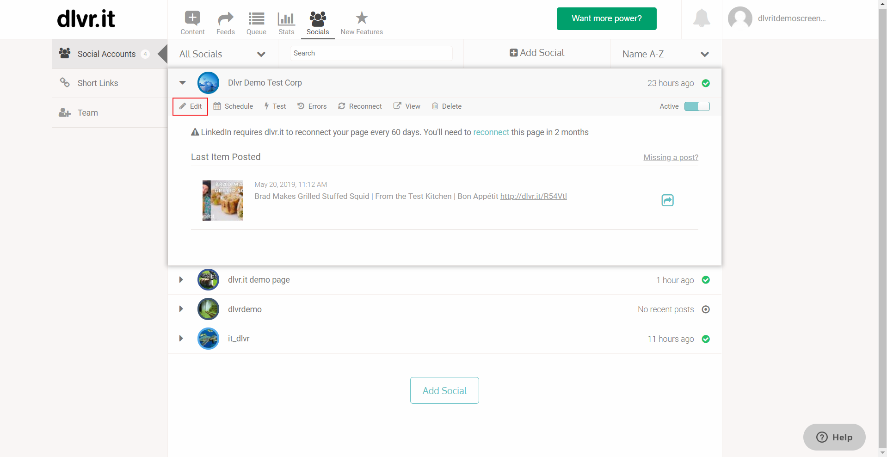Click the Search input field
Viewport: 887px width, 457px height.
tap(371, 53)
